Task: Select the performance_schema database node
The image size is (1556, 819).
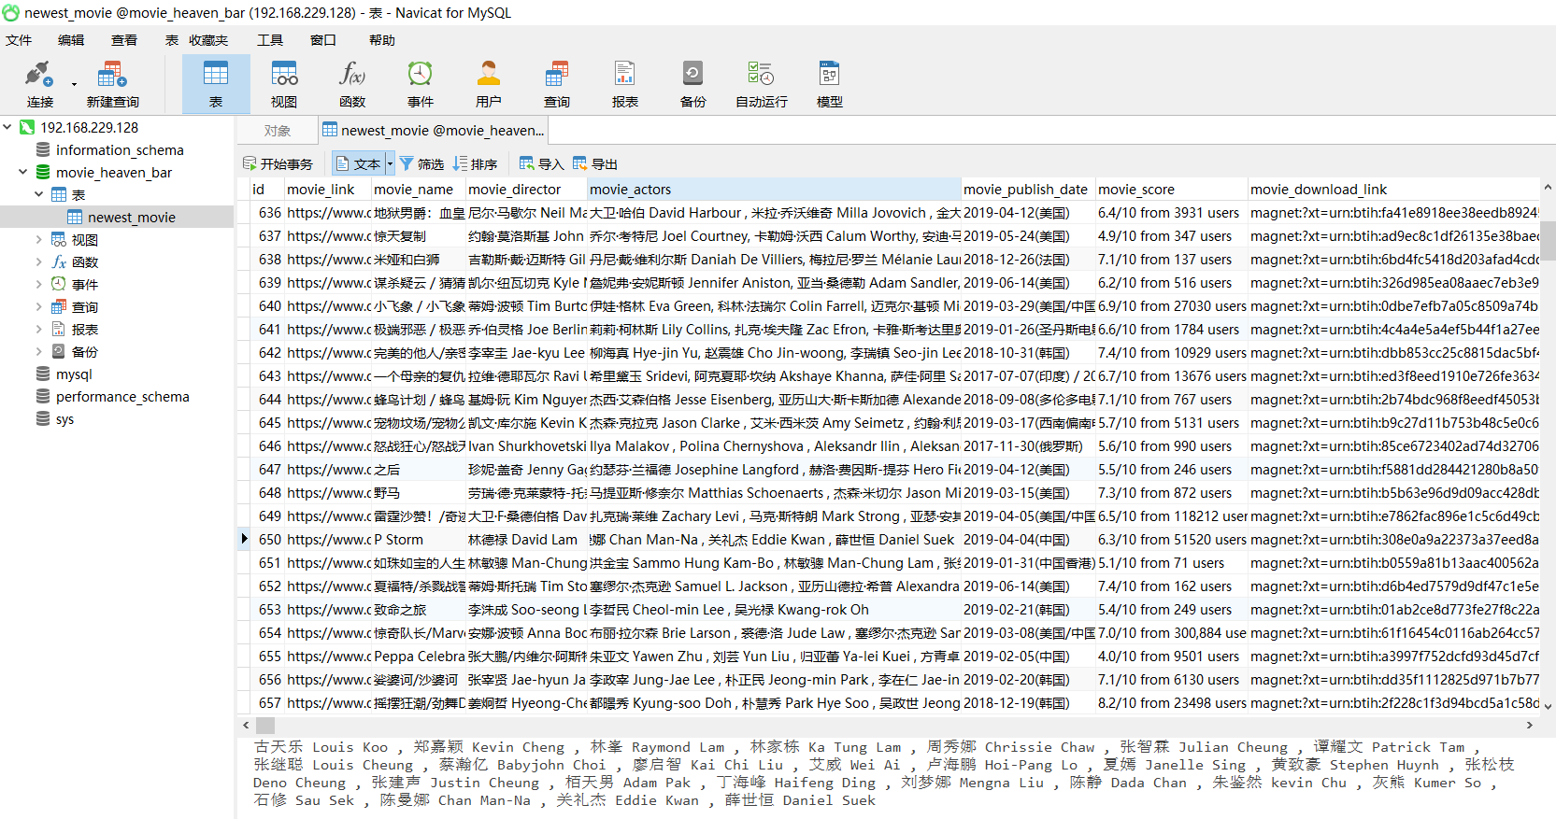Action: [122, 397]
